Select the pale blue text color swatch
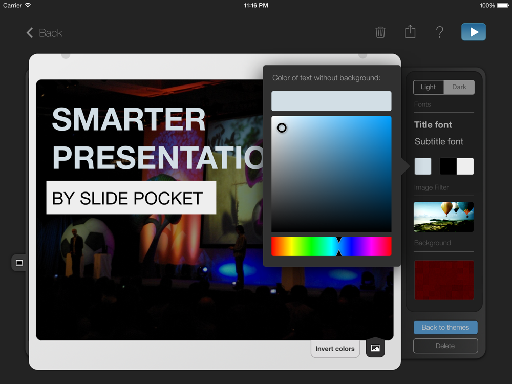The width and height of the screenshot is (512, 384). point(423,166)
